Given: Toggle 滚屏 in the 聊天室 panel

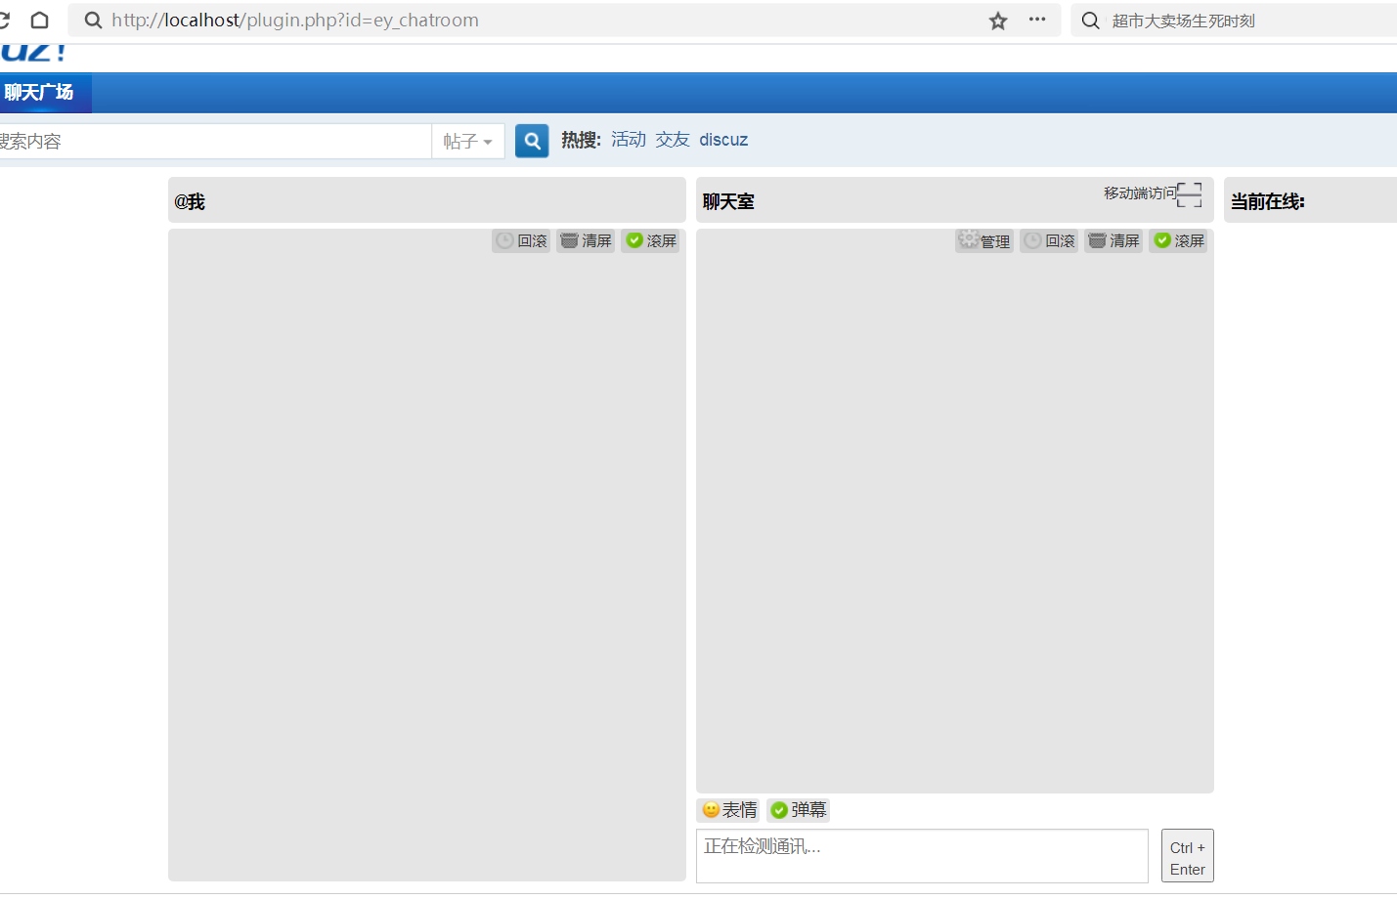Looking at the screenshot, I should pos(1178,240).
